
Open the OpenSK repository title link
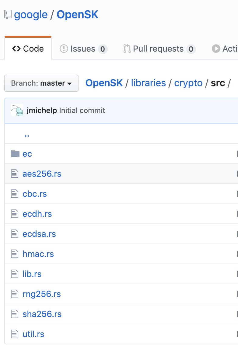click(x=77, y=15)
